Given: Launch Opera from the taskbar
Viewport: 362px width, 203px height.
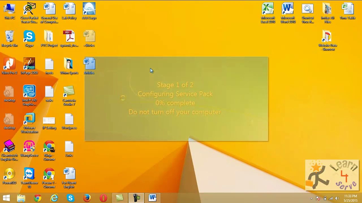Looking at the screenshot, I should [x=103, y=198].
